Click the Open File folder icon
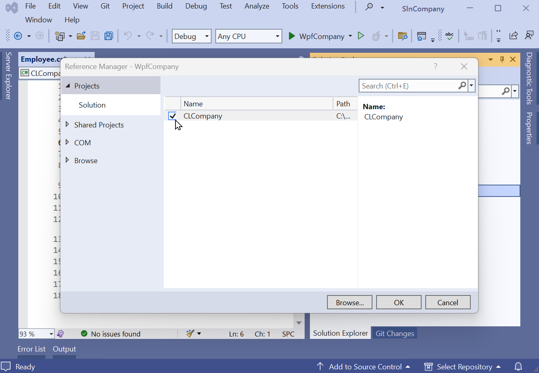Viewport: 539px width, 373px height. 81,36
